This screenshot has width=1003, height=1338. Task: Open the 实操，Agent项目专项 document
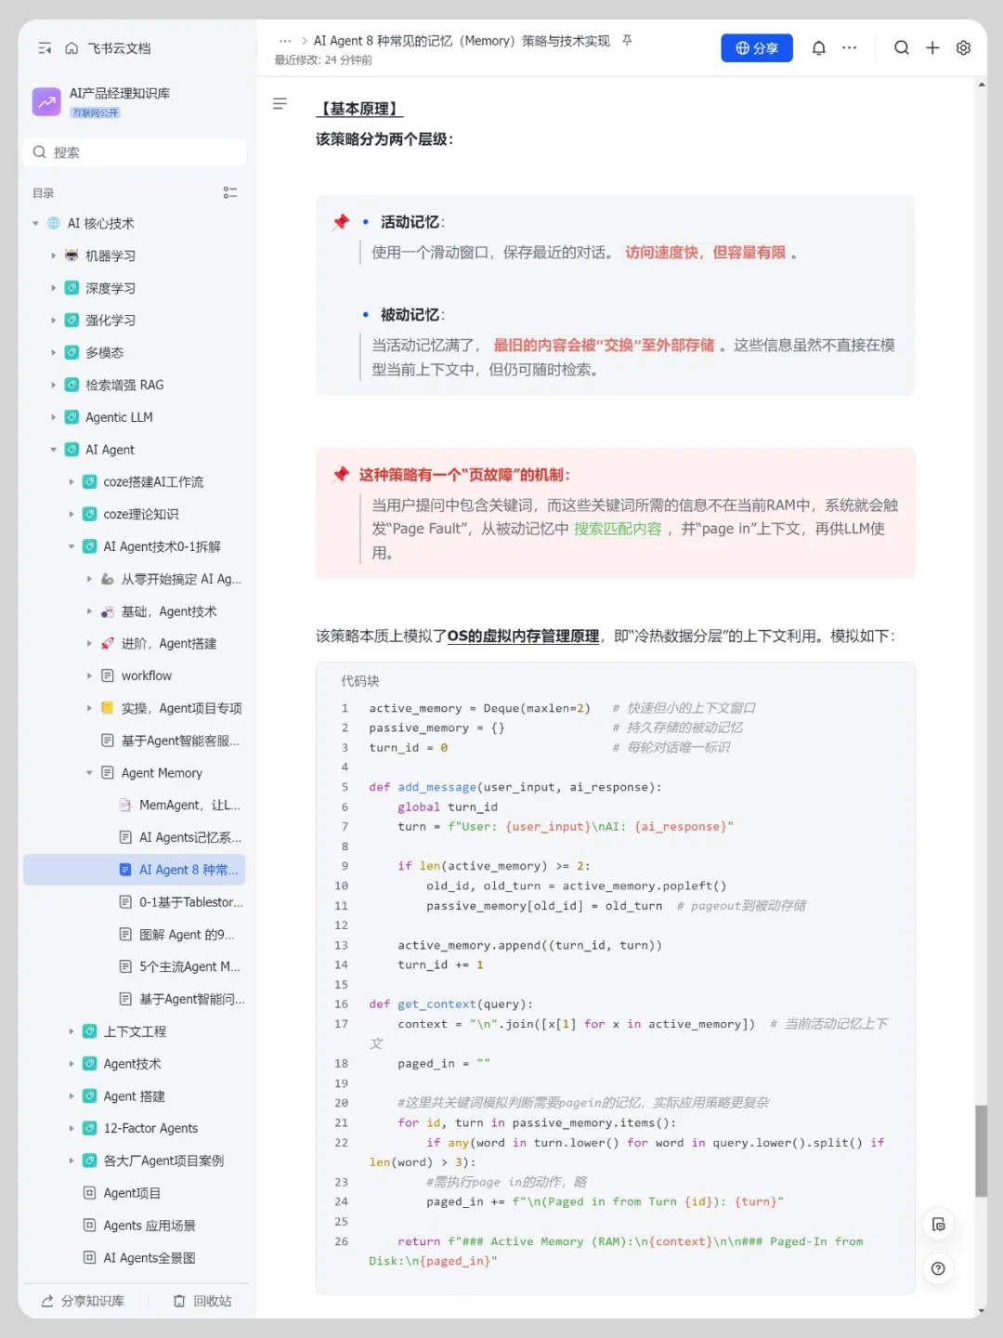[x=181, y=709]
